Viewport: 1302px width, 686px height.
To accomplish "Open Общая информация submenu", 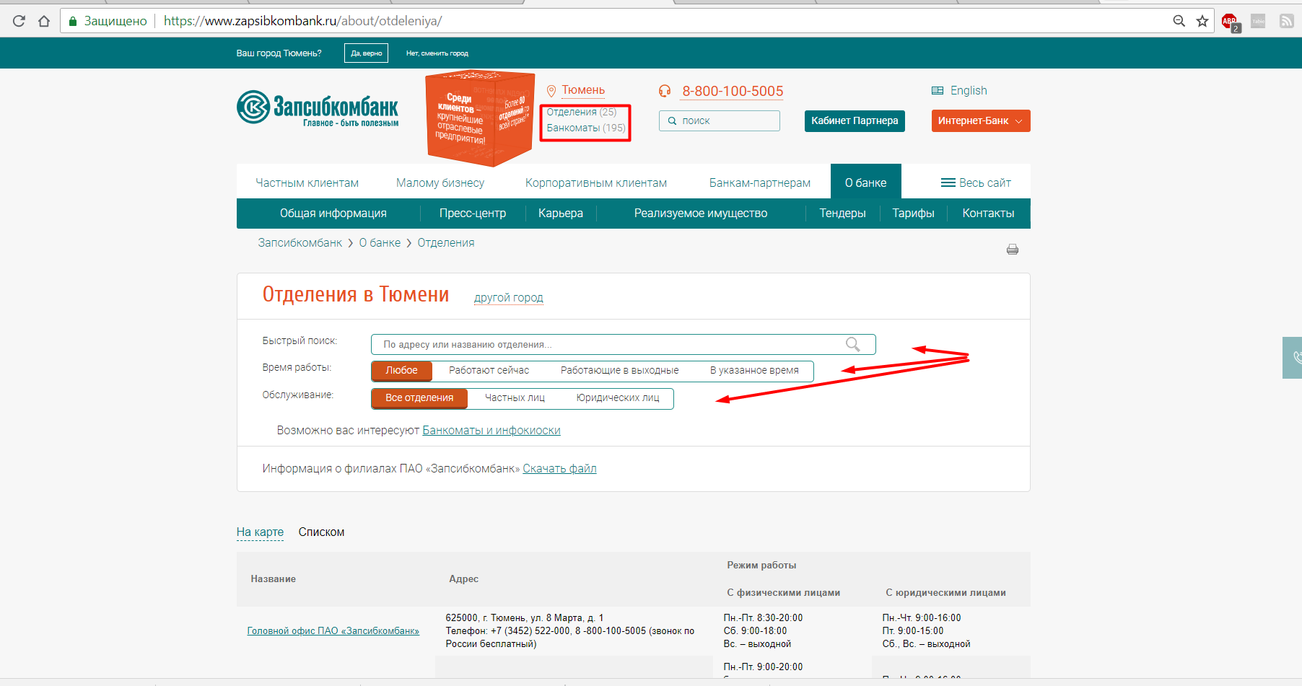I will [x=333, y=213].
